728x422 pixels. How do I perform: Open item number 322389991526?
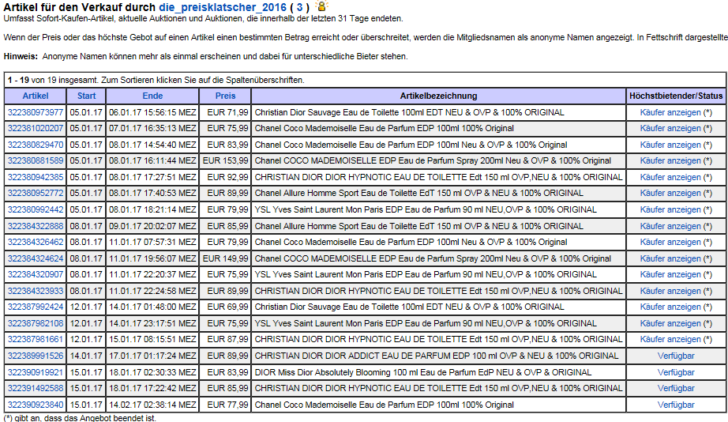(x=36, y=356)
